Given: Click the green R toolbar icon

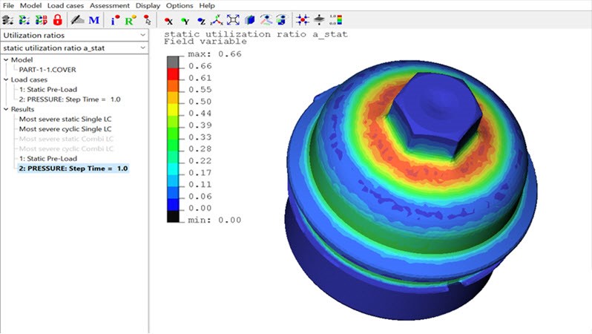Looking at the screenshot, I should pyautogui.click(x=129, y=20).
